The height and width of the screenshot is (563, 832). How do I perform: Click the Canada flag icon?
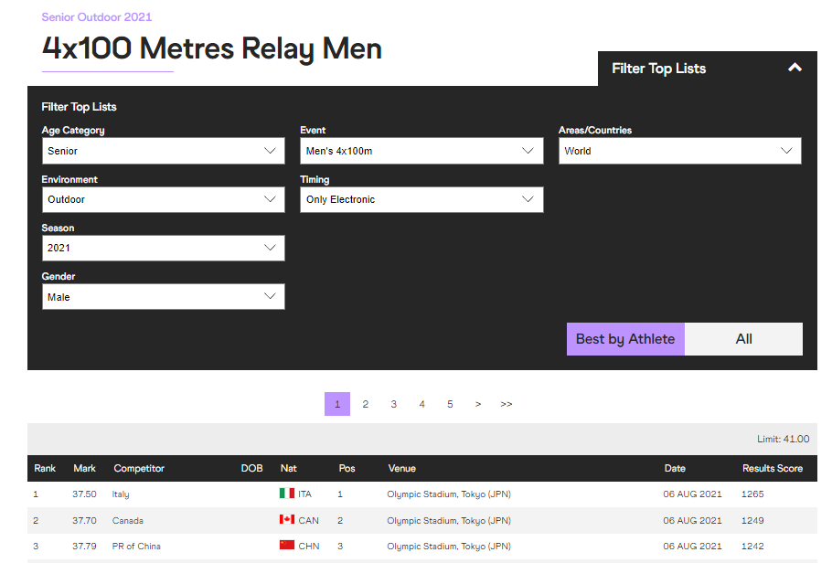pos(287,520)
